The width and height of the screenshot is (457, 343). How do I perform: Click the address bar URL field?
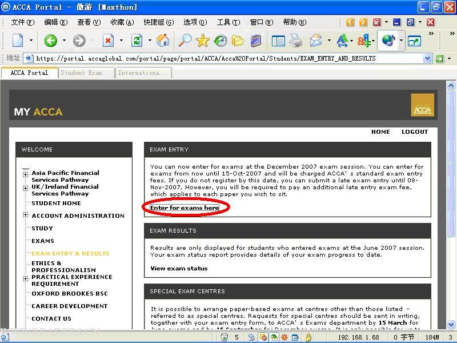pos(228,58)
